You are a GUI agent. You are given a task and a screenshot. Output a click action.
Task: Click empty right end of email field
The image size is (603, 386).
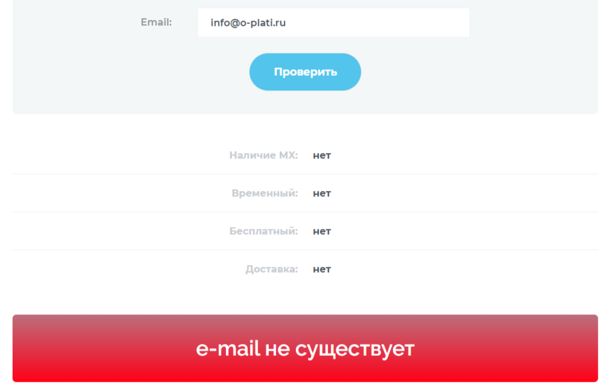[x=404, y=23]
